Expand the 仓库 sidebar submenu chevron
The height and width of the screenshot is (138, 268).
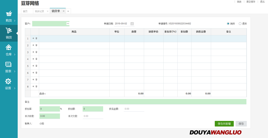(15, 55)
